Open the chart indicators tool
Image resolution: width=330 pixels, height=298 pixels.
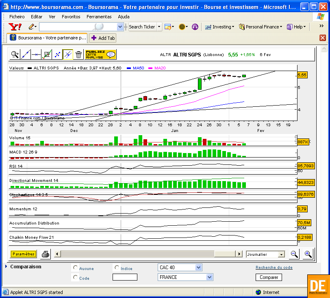[47, 55]
